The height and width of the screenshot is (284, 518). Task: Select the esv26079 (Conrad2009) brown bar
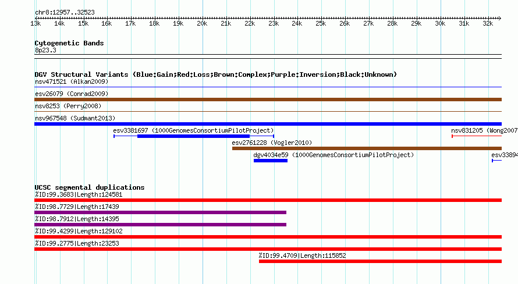tap(268, 100)
